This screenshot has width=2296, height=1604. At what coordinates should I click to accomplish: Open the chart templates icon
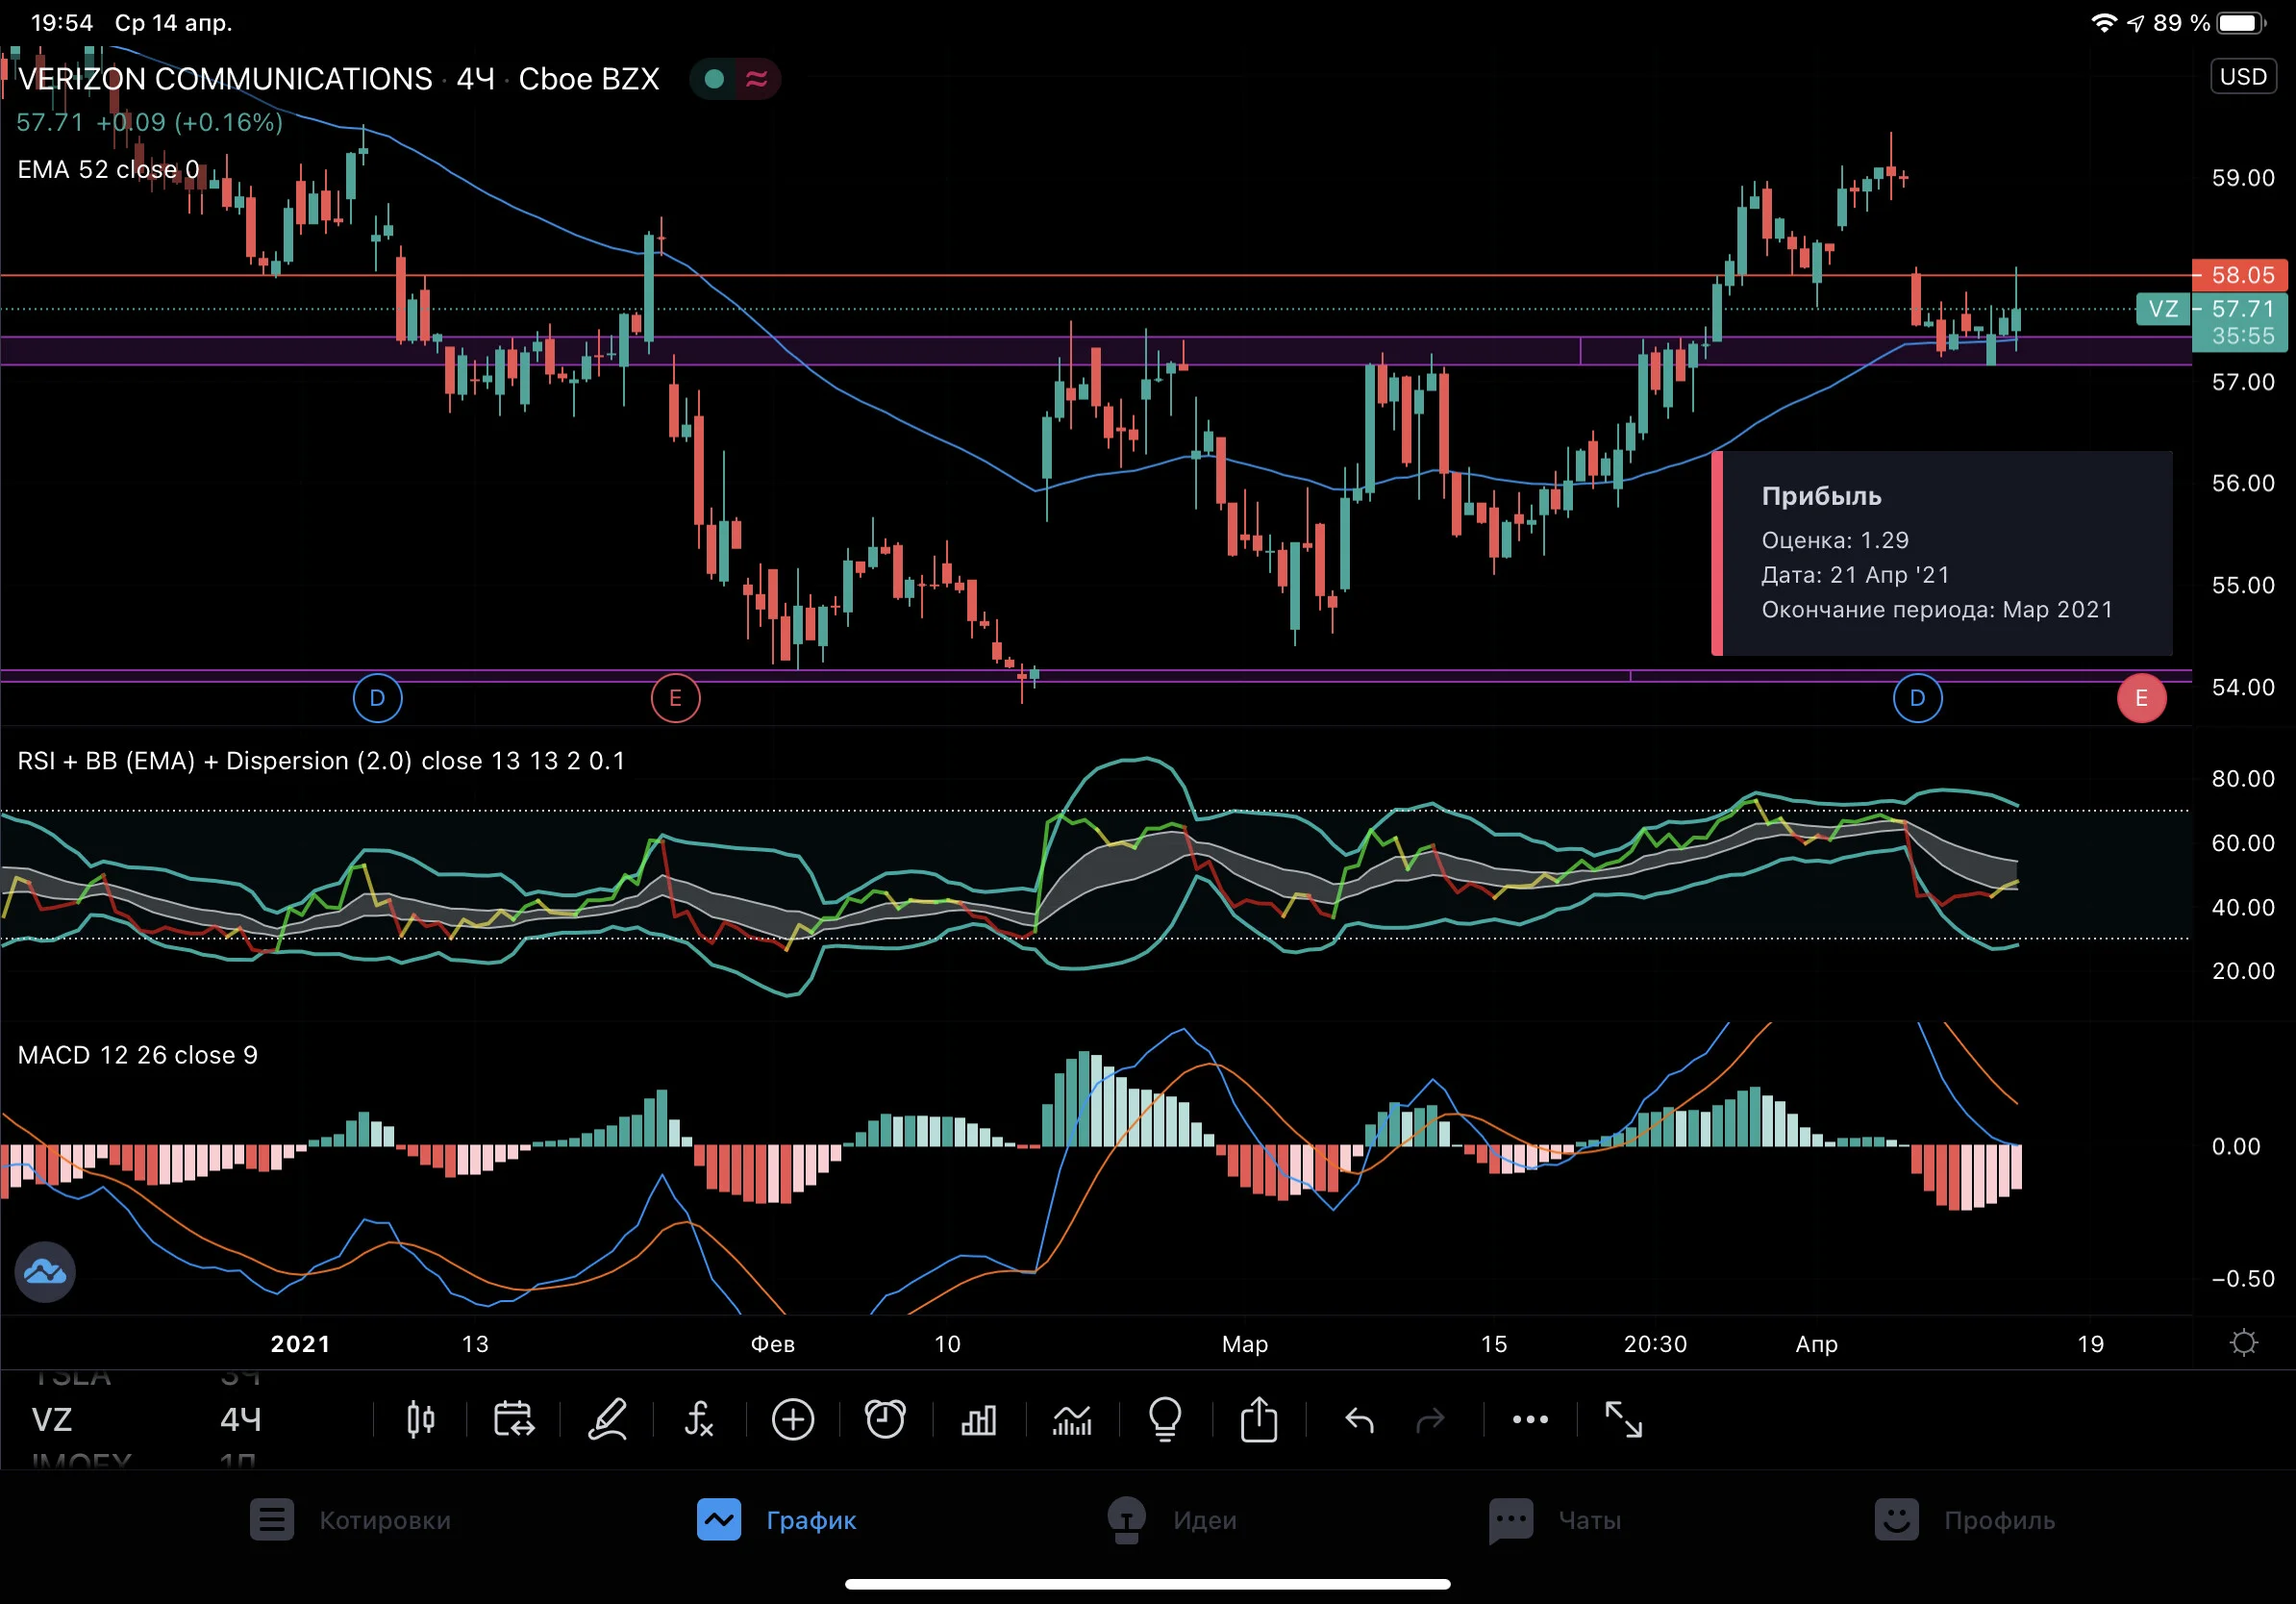pyautogui.click(x=1072, y=1419)
